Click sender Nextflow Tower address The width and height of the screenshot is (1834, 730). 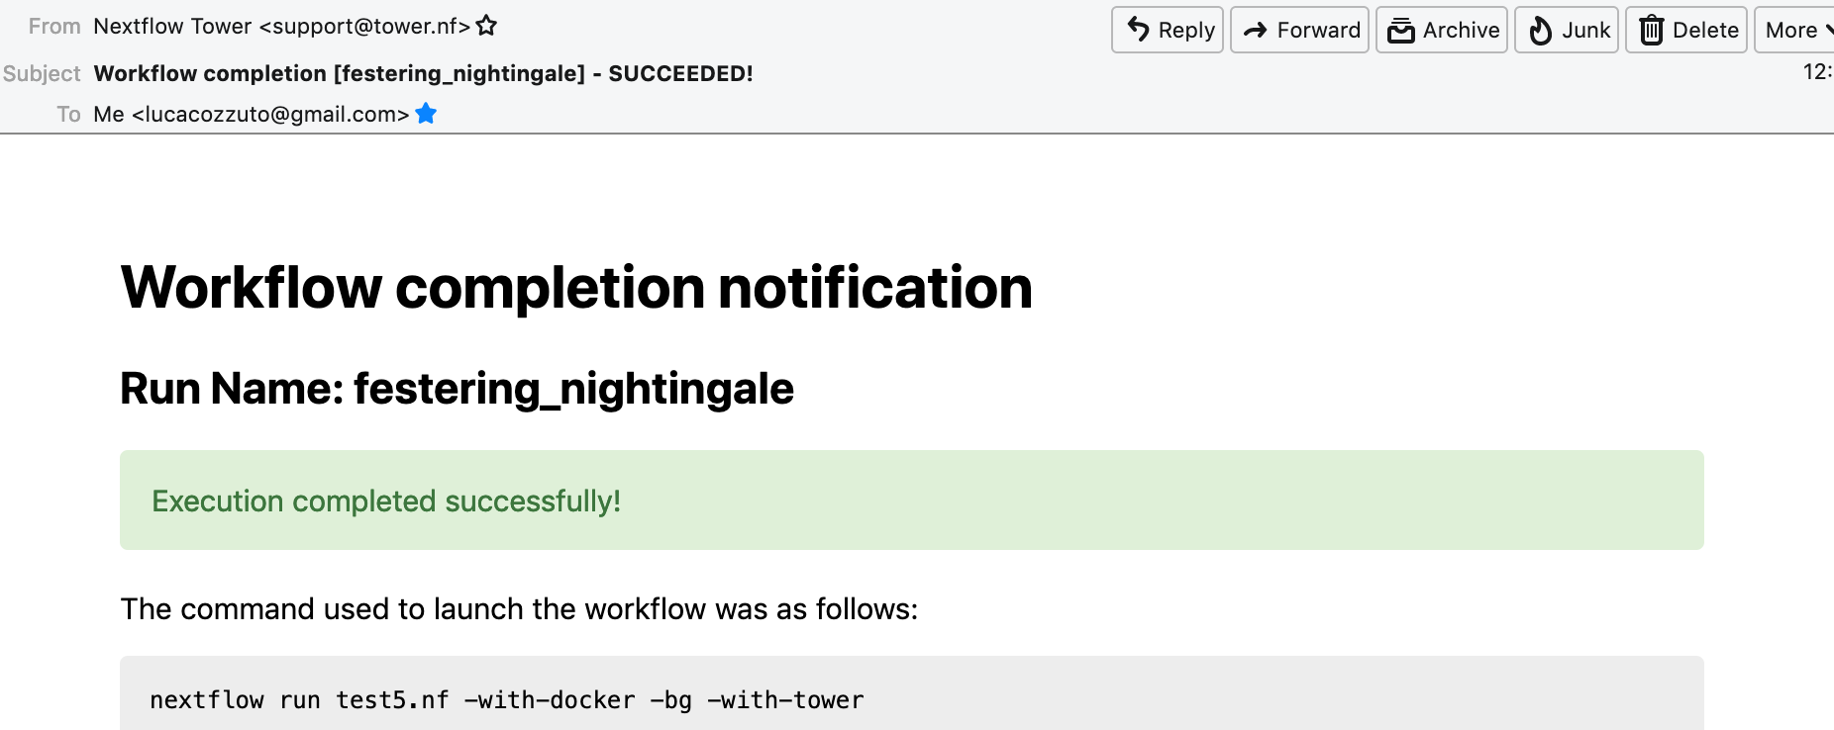[x=281, y=26]
